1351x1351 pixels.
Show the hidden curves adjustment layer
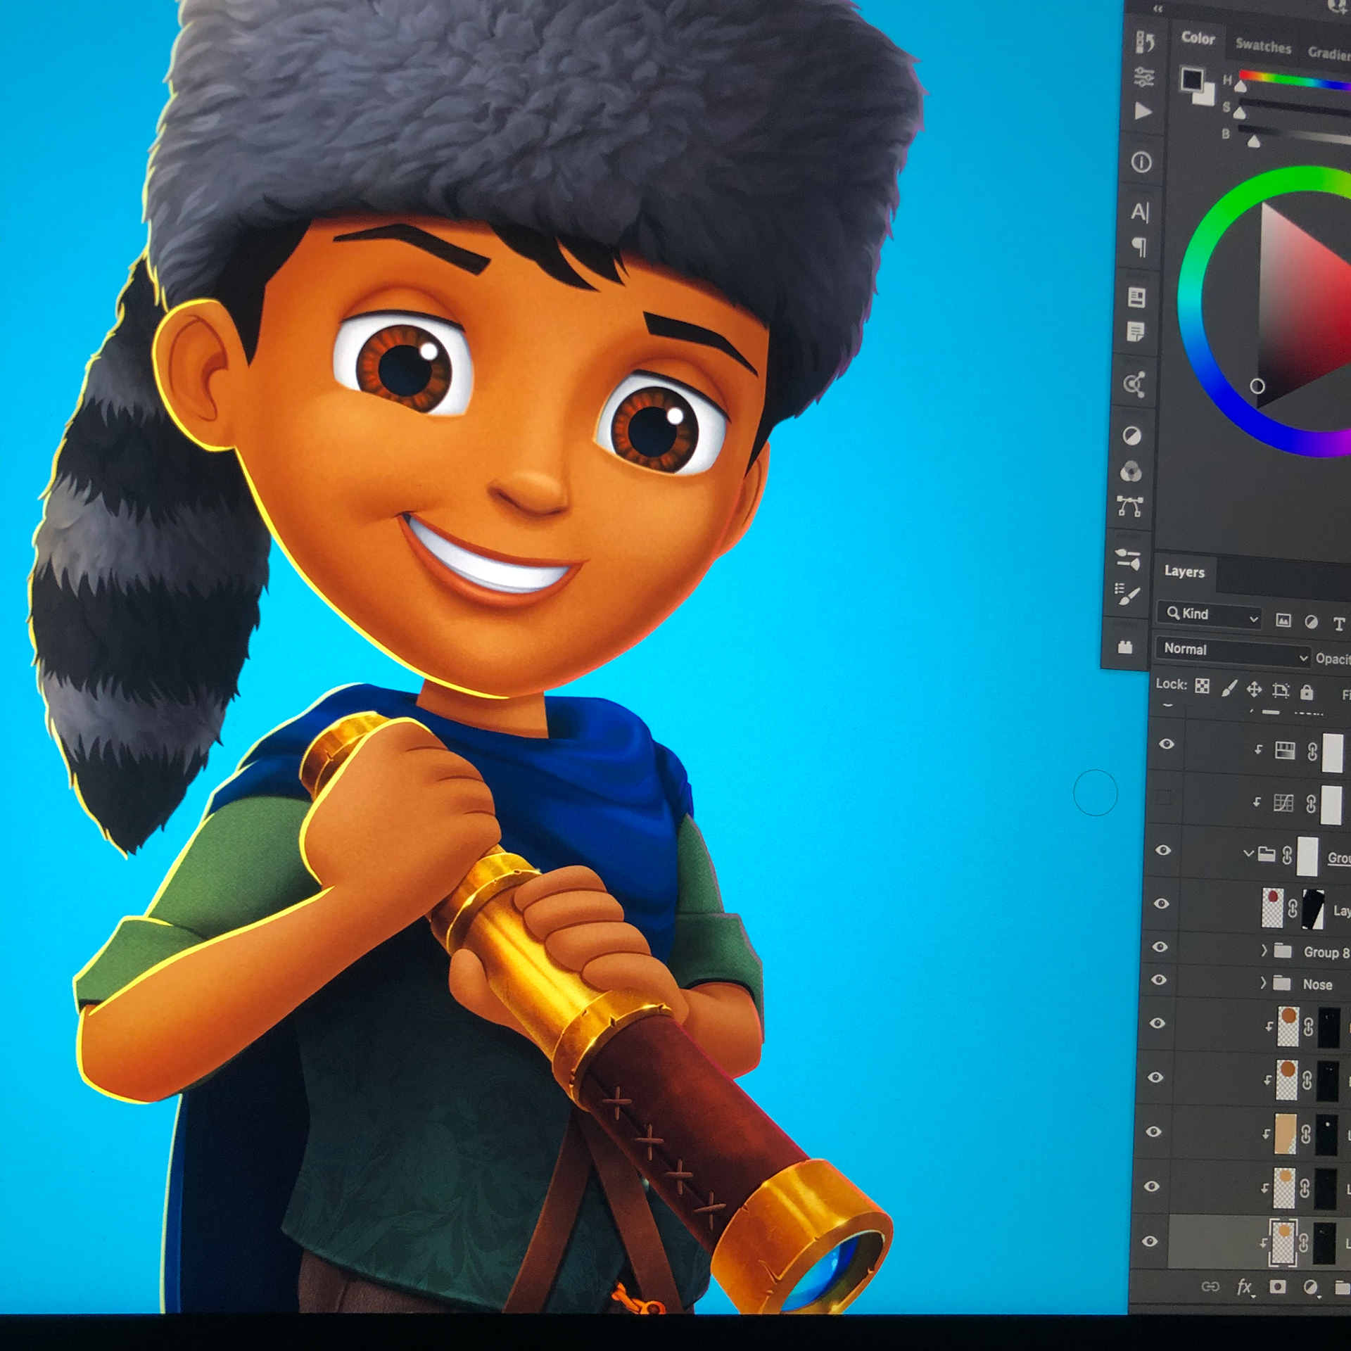click(1164, 798)
